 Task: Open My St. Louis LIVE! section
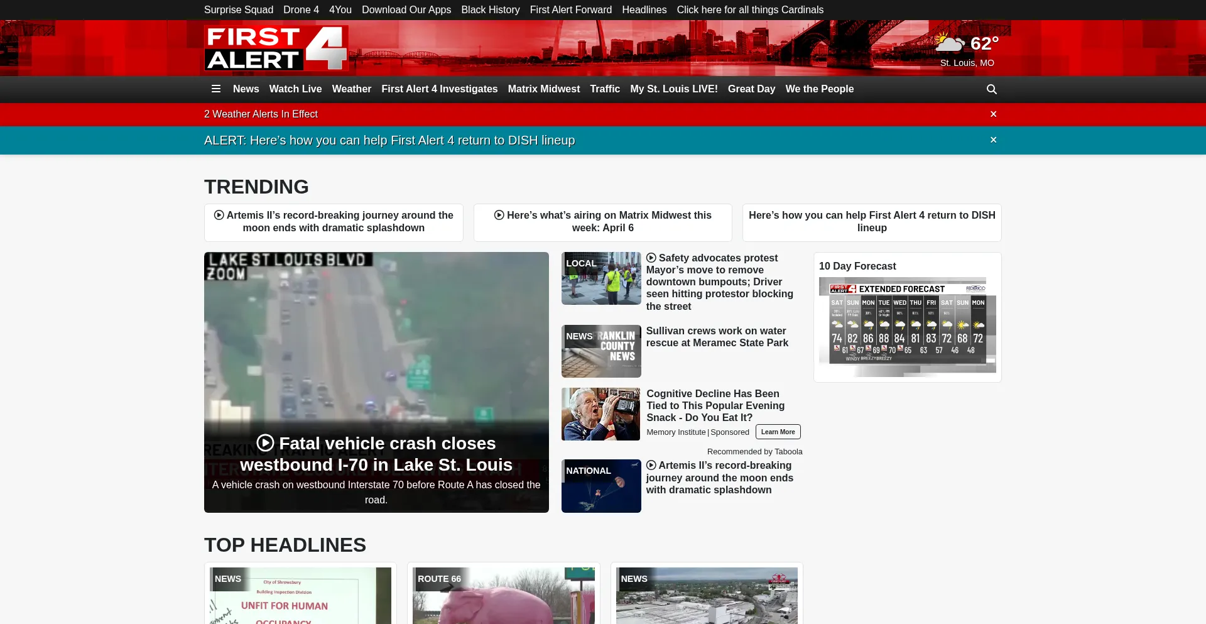click(x=674, y=89)
